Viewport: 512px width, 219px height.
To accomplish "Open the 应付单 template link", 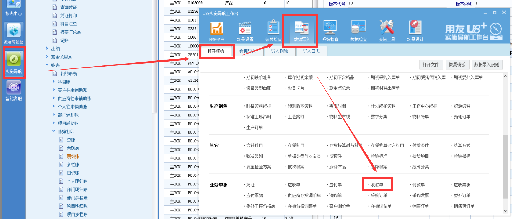I will pyautogui.click(x=335, y=185).
